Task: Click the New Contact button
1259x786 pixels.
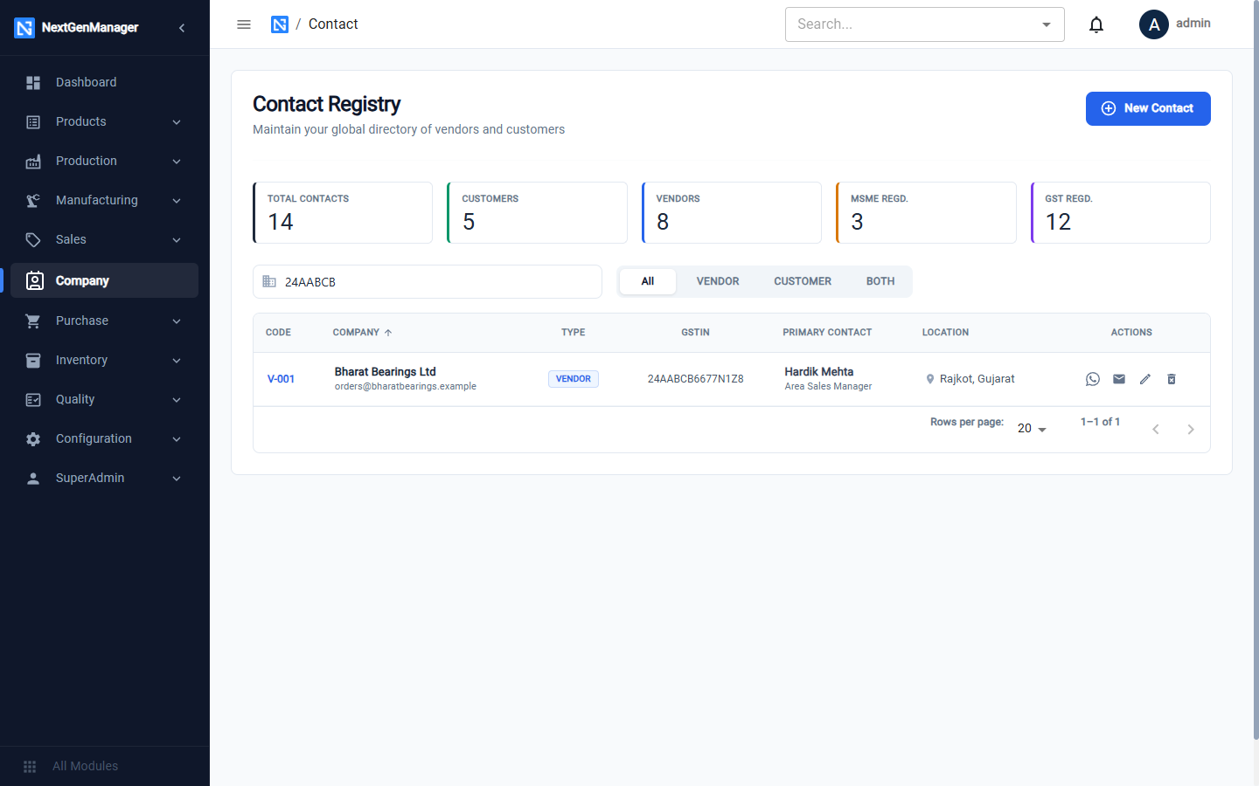Action: (x=1148, y=108)
